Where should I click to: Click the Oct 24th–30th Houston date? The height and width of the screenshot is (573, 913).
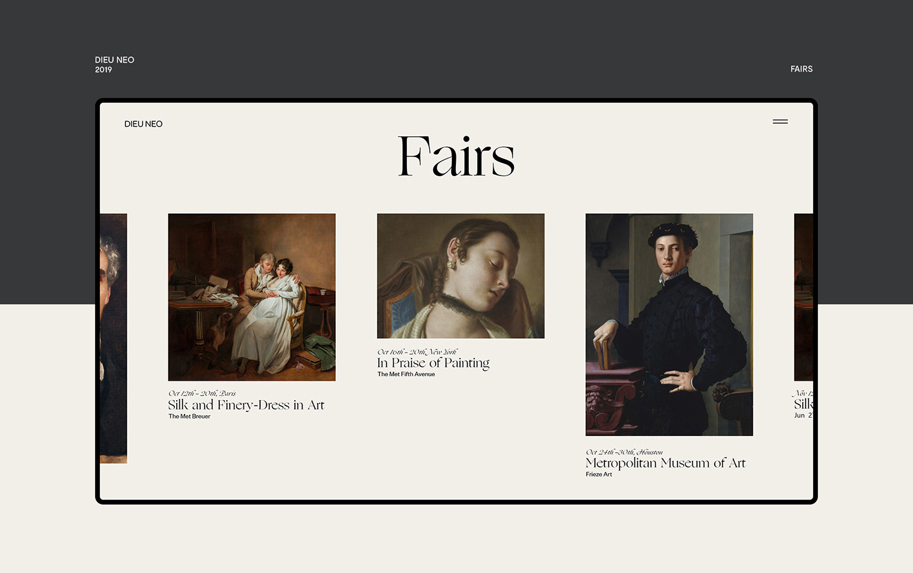point(624,452)
